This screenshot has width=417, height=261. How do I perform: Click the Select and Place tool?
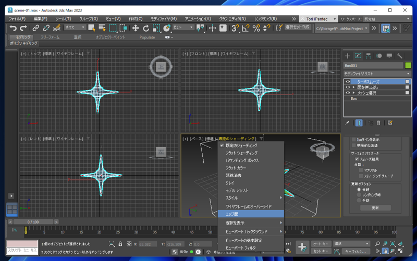tap(167, 28)
